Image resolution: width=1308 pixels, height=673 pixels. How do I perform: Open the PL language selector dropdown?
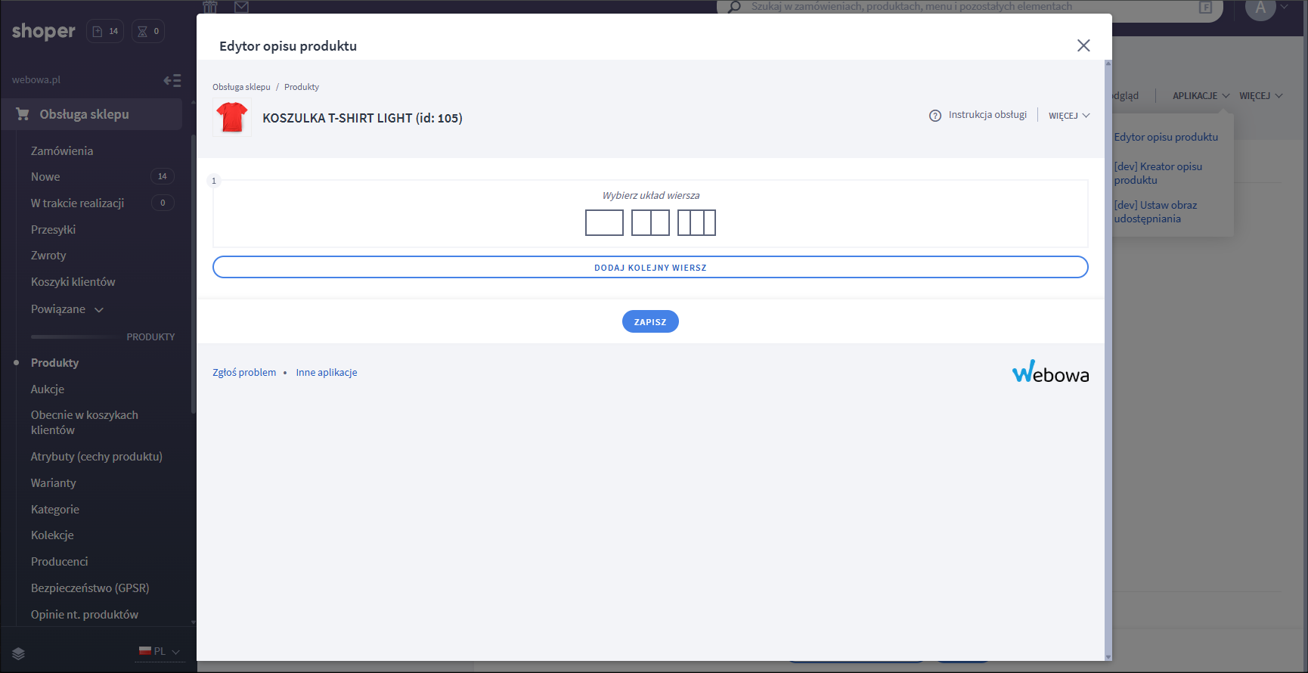[x=160, y=651]
